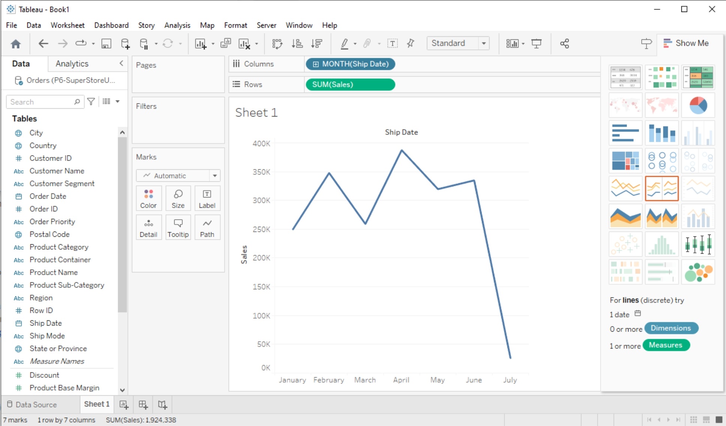Click the filter fields funnel icon
Image resolution: width=726 pixels, height=426 pixels.
click(x=91, y=102)
